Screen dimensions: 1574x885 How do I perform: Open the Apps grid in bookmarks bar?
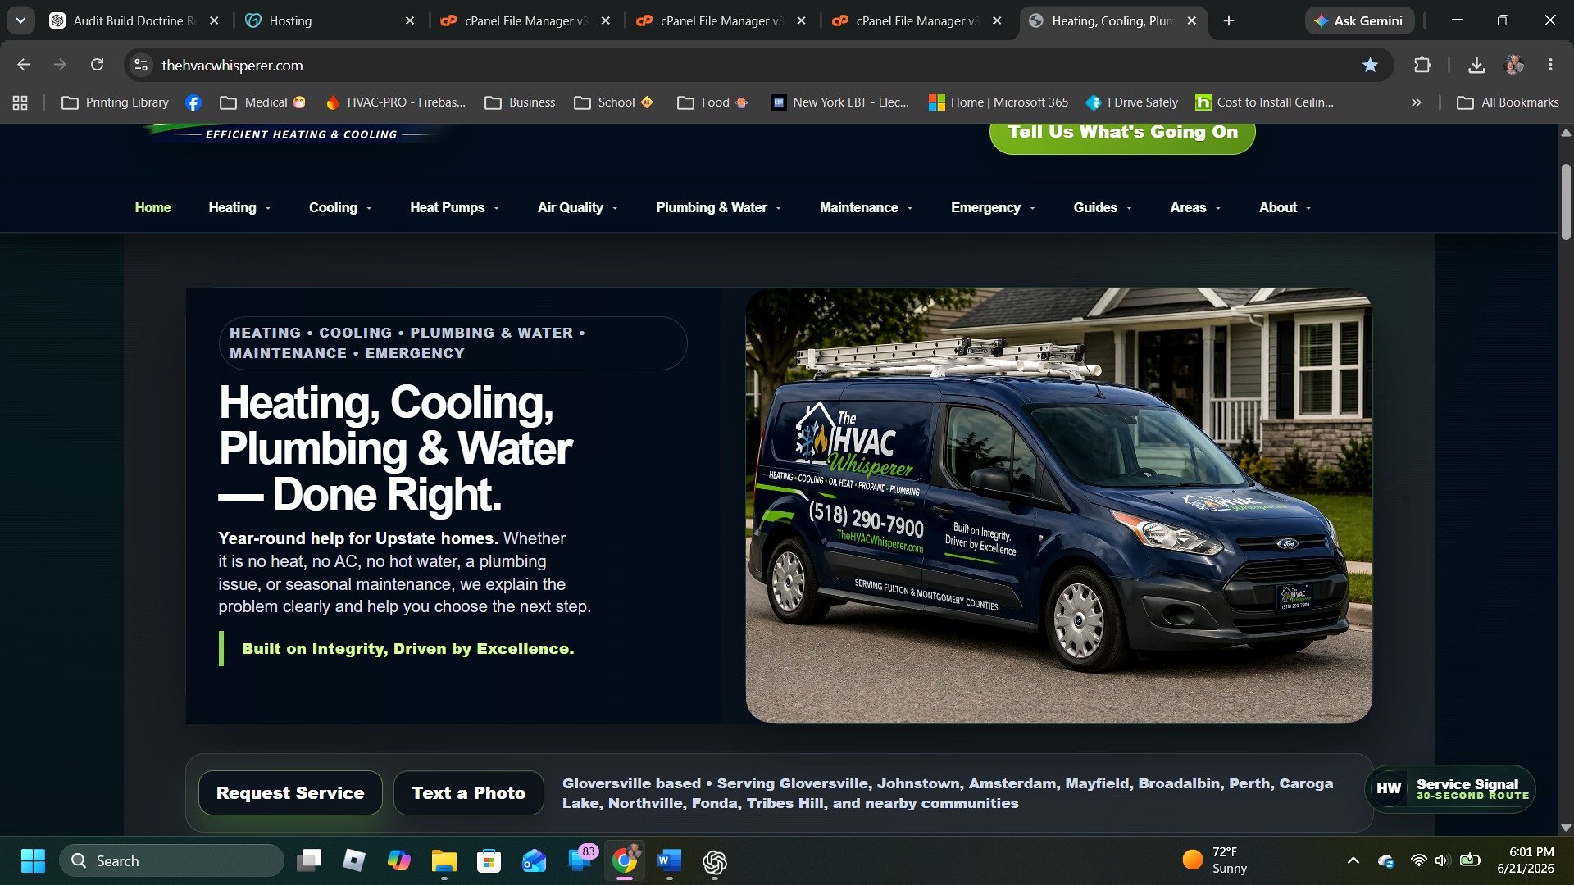click(x=20, y=102)
